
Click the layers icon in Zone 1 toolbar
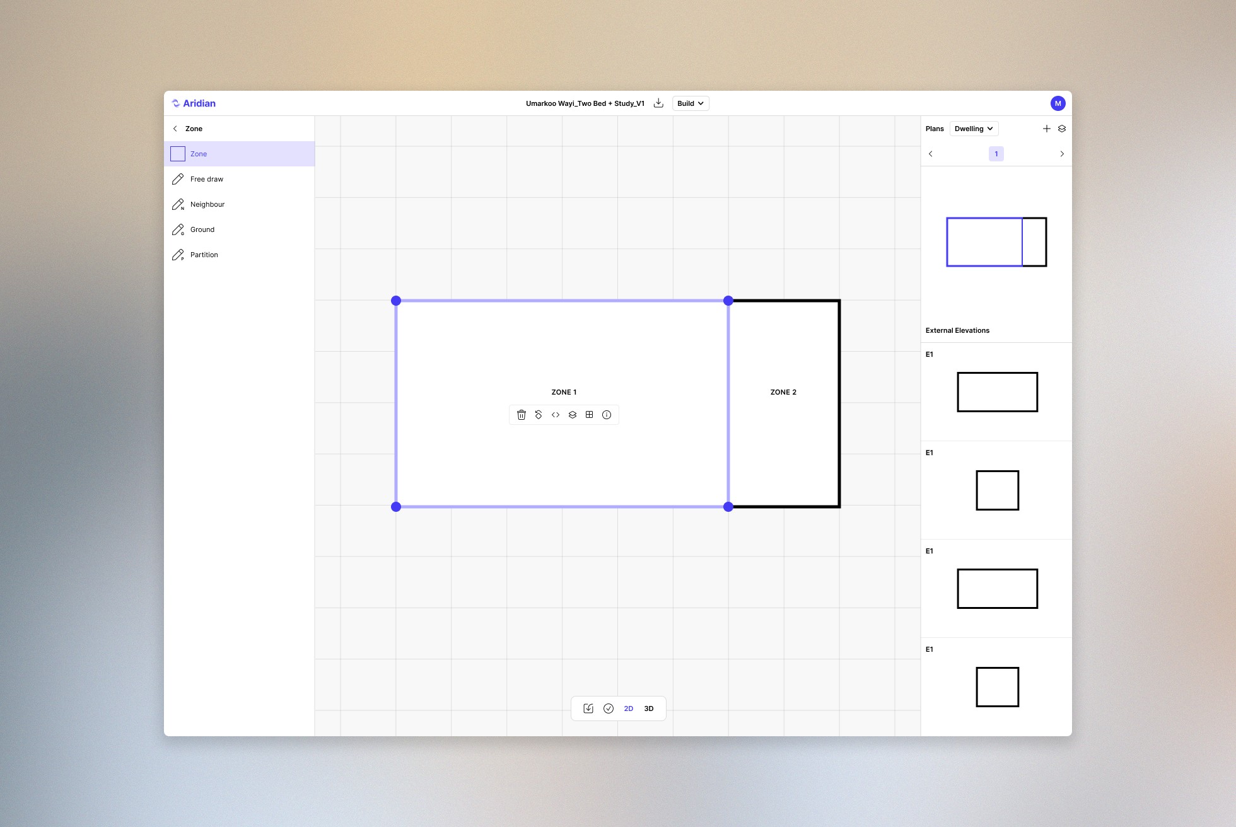pos(573,415)
